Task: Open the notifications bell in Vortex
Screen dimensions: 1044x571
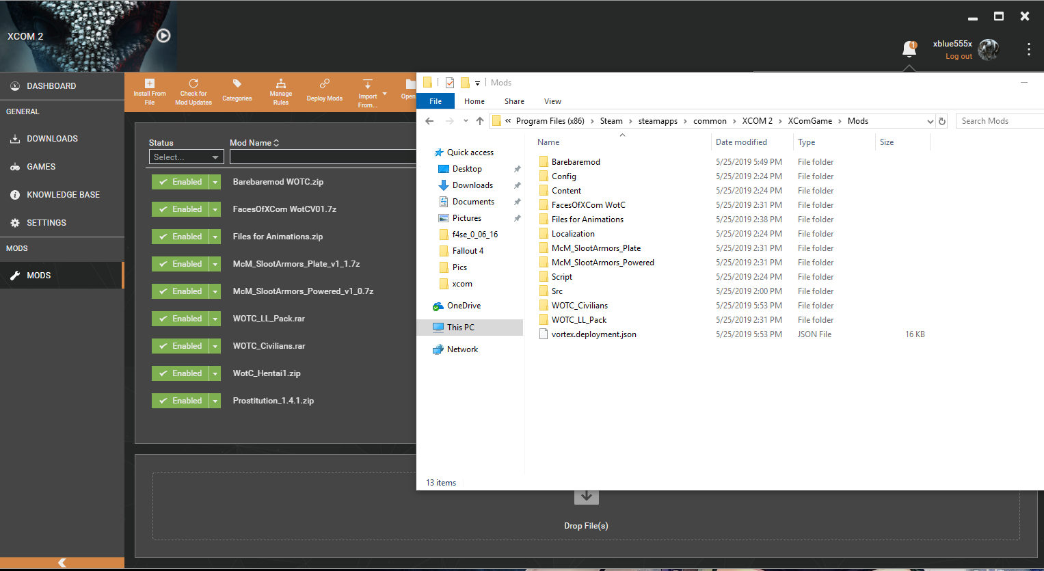Action: pyautogui.click(x=909, y=49)
